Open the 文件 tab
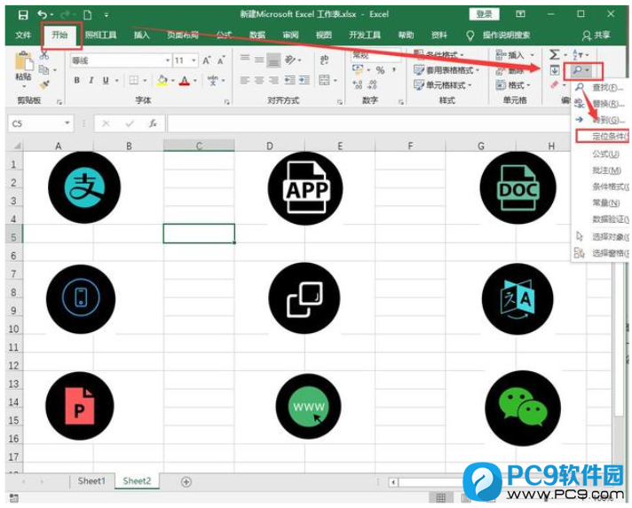632x508 pixels. point(23,35)
